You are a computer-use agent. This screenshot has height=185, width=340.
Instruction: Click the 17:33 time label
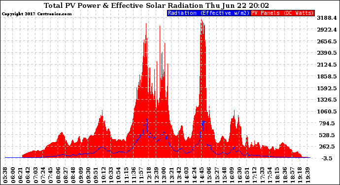[x=262, y=175]
